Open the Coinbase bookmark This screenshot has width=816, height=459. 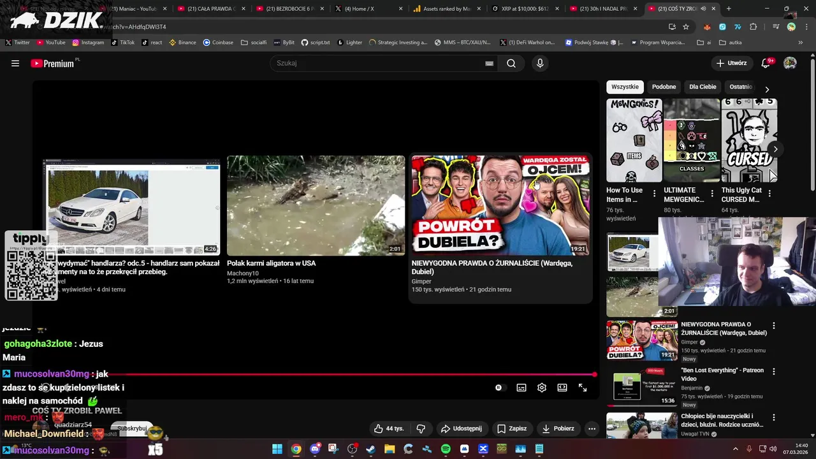coord(218,43)
